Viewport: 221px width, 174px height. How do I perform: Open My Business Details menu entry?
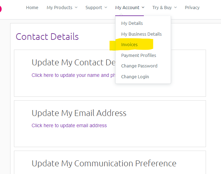coord(141,34)
